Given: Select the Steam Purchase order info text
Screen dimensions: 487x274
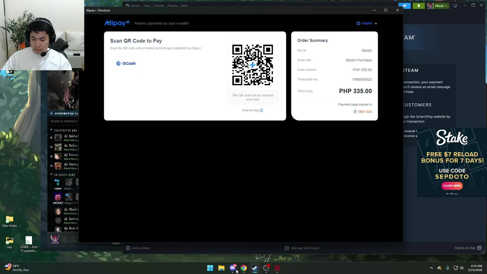Looking at the screenshot, I should (358, 60).
